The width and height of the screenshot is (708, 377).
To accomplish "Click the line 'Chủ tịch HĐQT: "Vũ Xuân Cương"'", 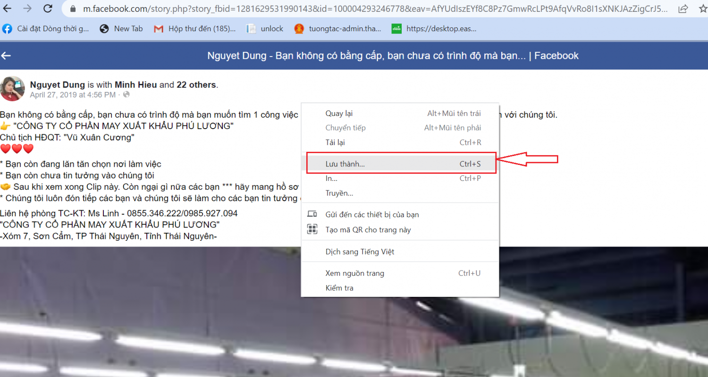I will [67, 138].
